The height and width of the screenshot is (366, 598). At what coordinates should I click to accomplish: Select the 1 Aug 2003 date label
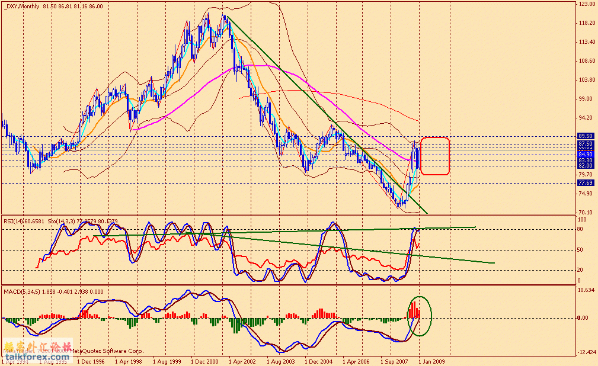281,361
